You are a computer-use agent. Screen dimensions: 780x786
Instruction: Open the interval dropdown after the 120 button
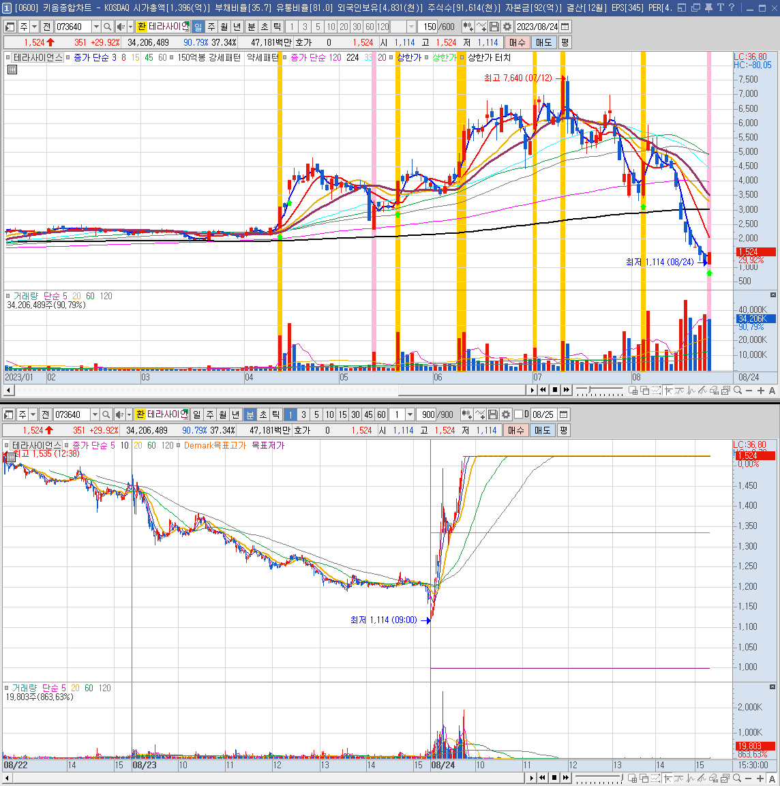412,27
